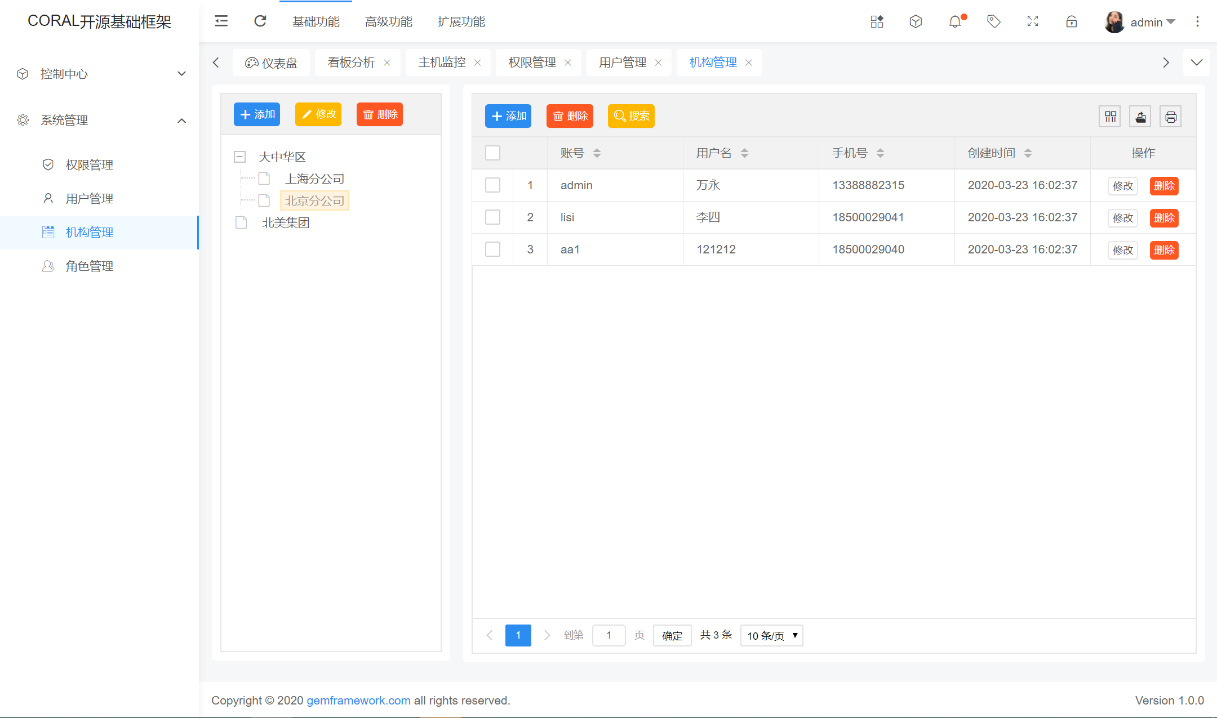Image resolution: width=1217 pixels, height=718 pixels.
Task: Click the 删除 button in the table toolbar
Action: click(x=570, y=116)
